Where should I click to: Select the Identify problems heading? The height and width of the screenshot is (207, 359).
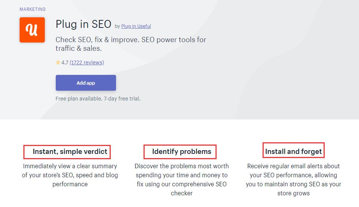182,151
